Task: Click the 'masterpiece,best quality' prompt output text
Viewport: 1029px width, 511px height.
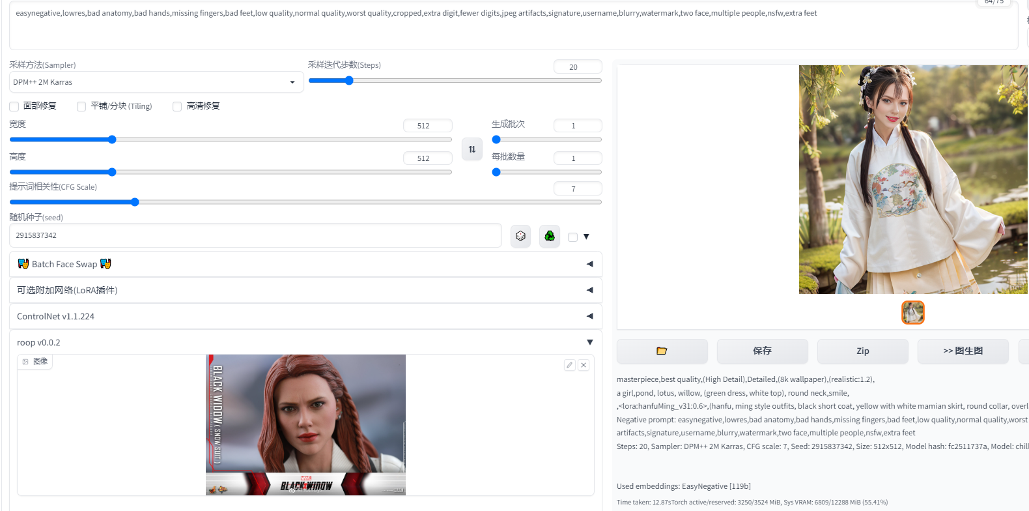Action: click(x=746, y=379)
